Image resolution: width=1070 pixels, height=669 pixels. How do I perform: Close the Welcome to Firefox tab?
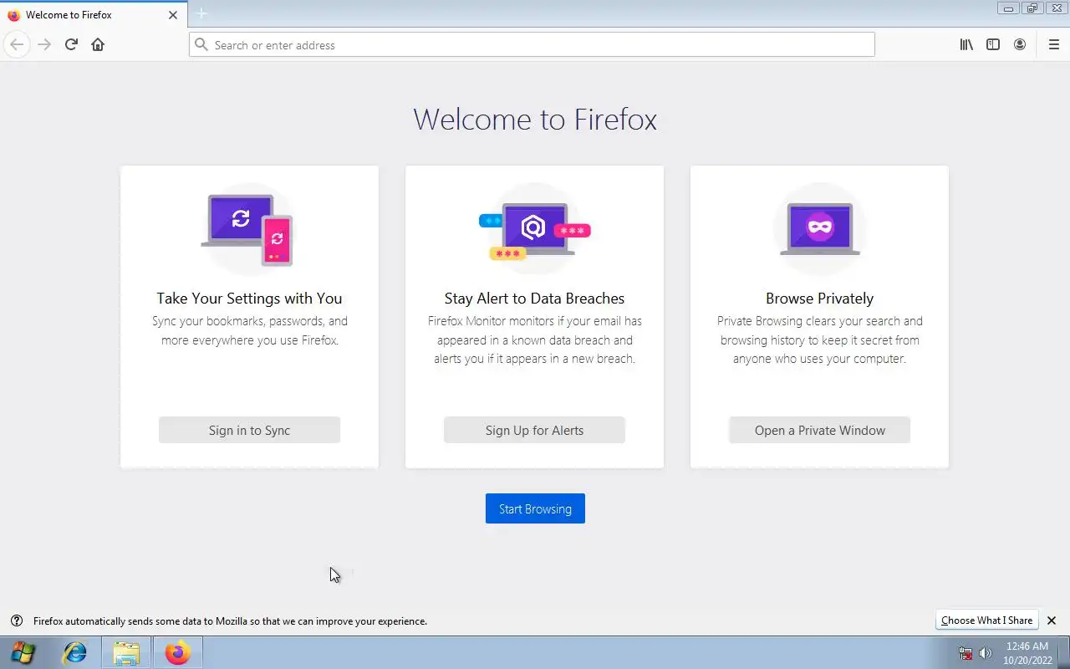[x=173, y=15]
